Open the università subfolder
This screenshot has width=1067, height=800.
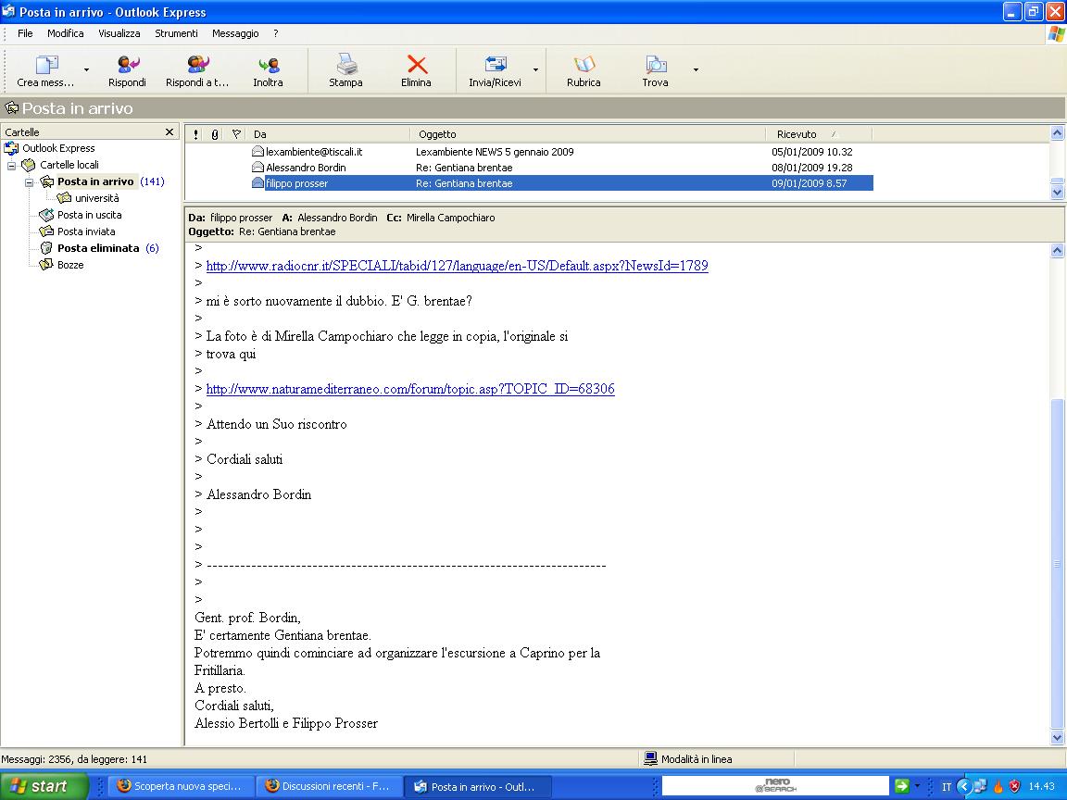click(96, 198)
